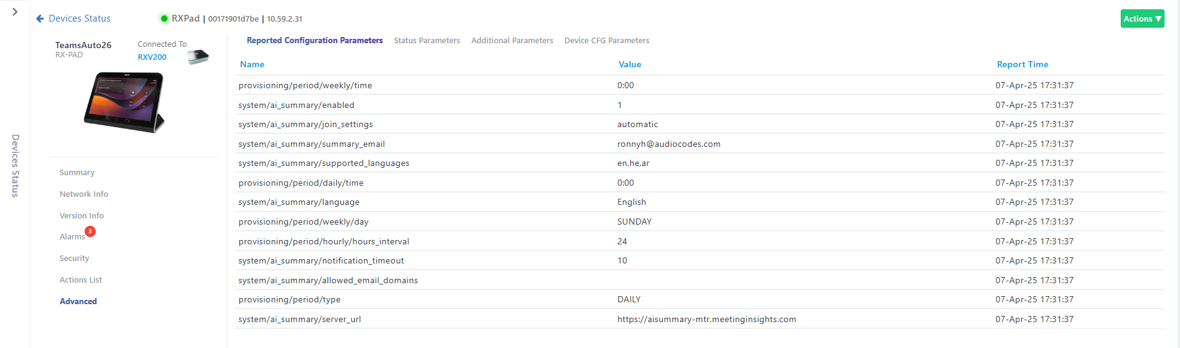1180x348 pixels.
Task: Open the Actions dropdown menu
Action: point(1142,19)
